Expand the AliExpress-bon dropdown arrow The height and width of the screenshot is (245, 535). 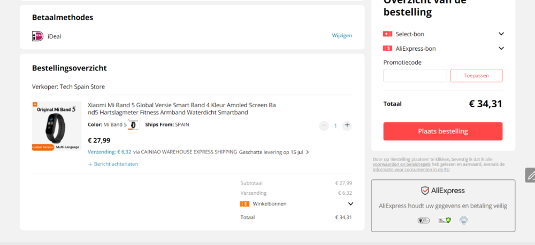click(501, 48)
